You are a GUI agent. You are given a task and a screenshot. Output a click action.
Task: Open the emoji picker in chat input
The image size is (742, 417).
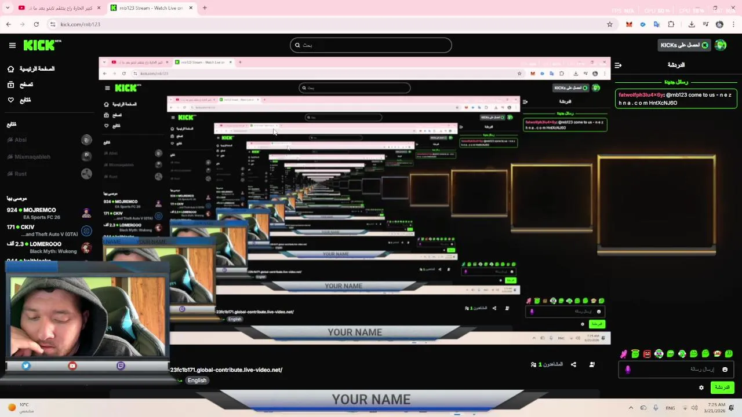point(725,370)
